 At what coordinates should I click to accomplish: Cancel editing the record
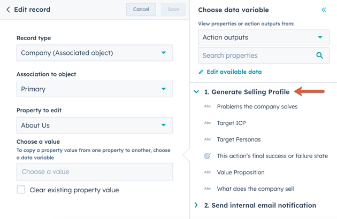141,10
